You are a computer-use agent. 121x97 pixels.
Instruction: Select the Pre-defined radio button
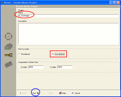pos(19,54)
